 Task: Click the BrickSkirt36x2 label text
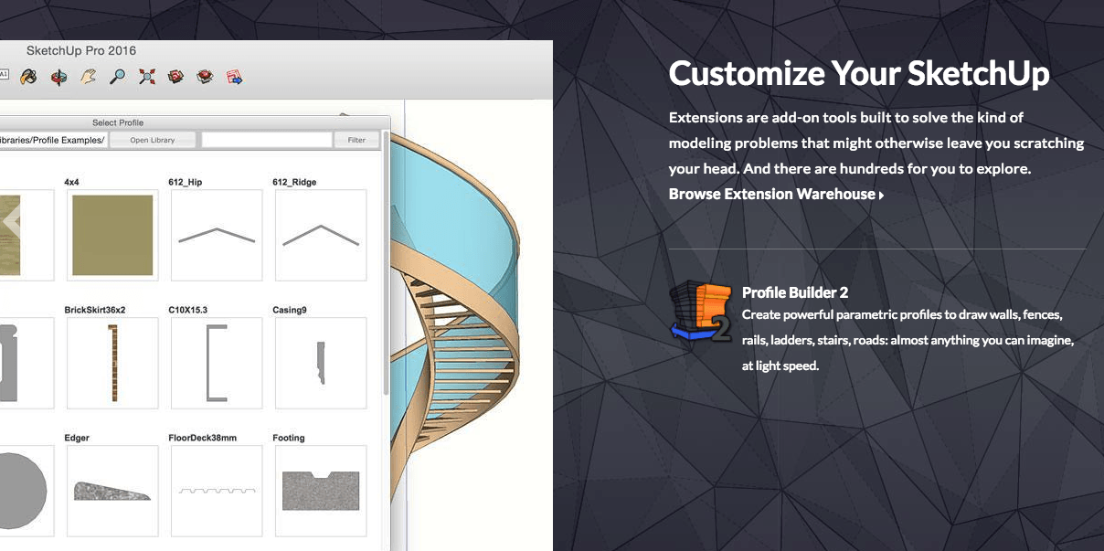click(x=95, y=310)
